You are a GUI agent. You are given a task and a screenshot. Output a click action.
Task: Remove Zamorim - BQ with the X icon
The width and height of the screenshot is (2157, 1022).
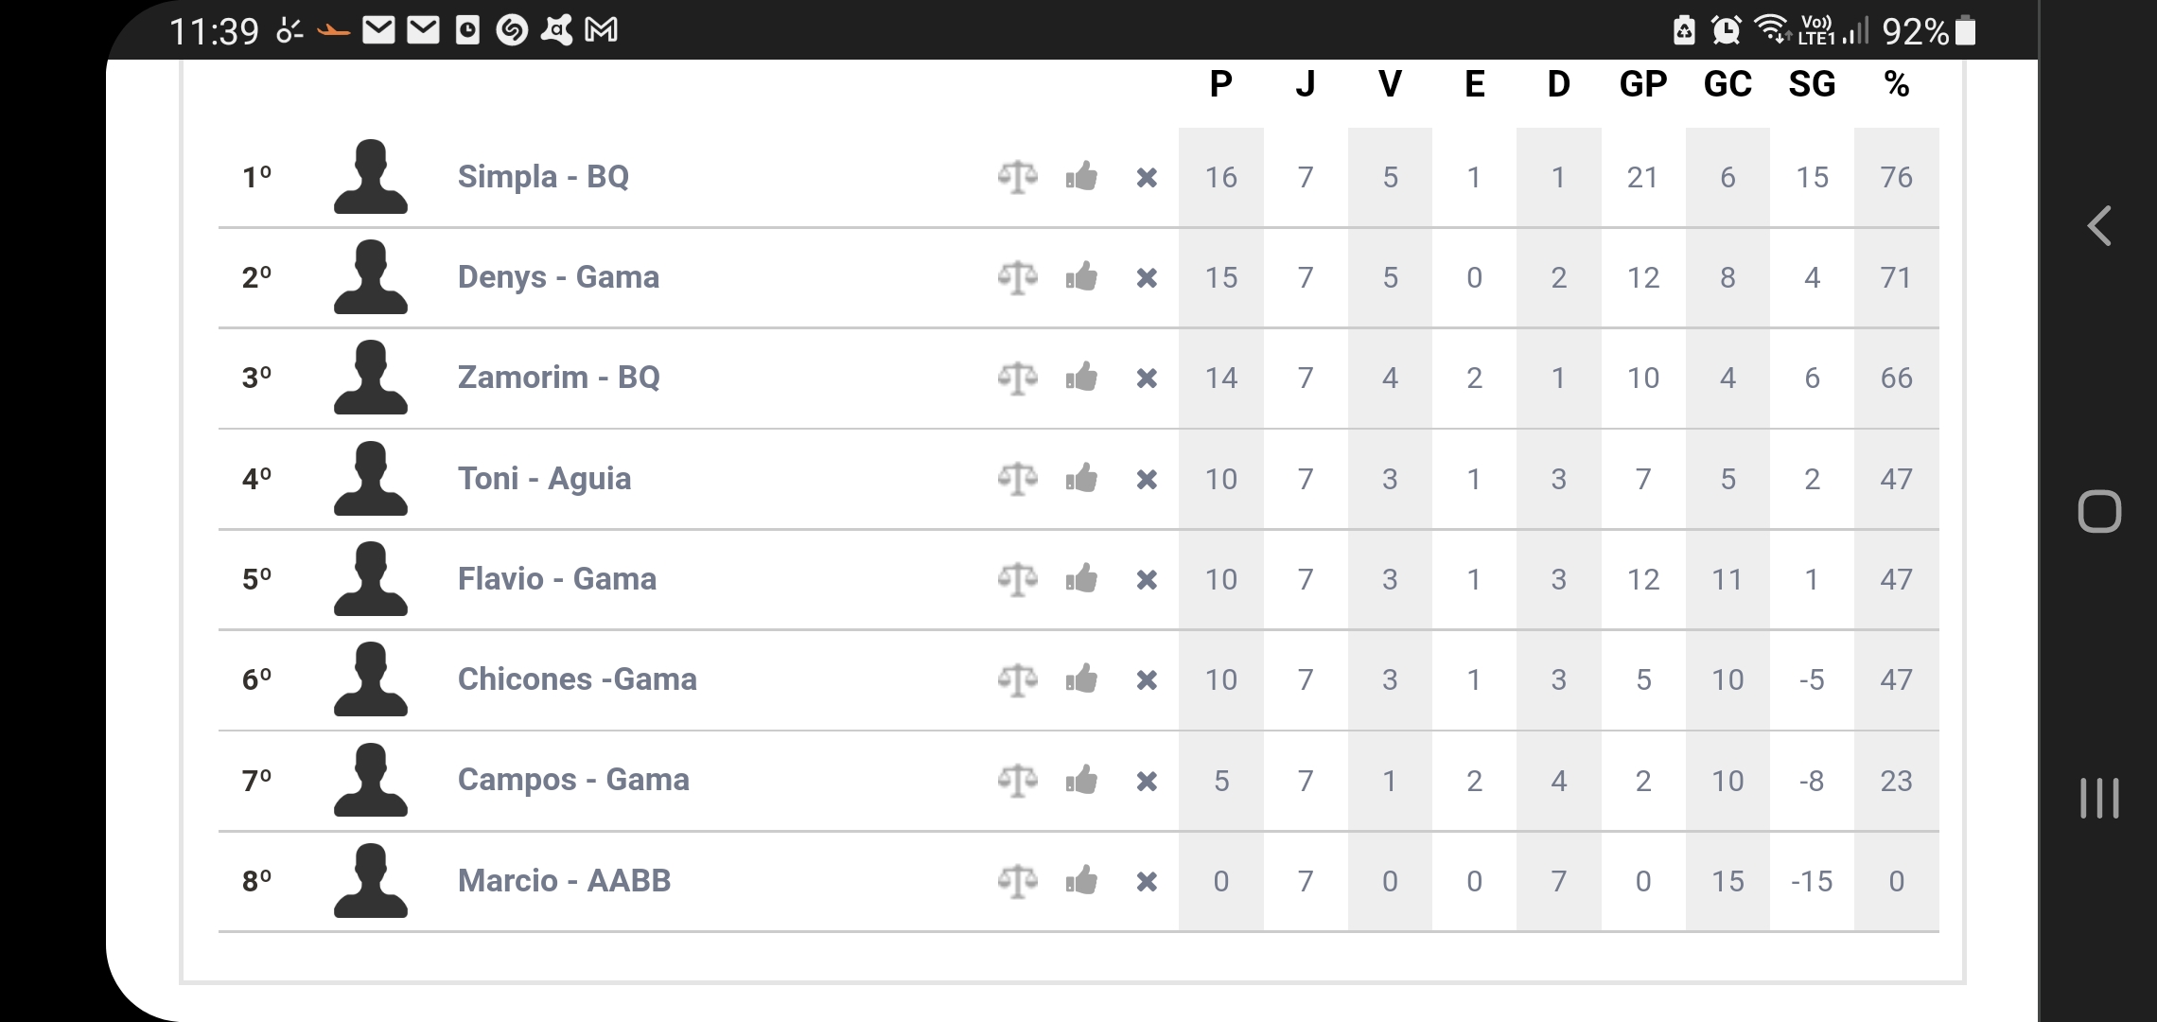coord(1147,379)
